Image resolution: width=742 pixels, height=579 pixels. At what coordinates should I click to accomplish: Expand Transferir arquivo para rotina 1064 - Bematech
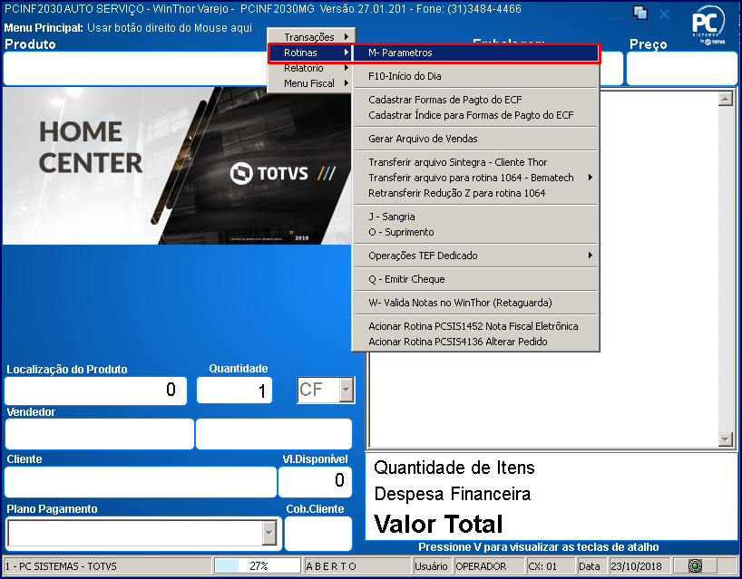pos(475,178)
